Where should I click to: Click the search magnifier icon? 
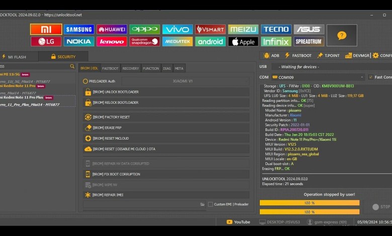point(72,66)
